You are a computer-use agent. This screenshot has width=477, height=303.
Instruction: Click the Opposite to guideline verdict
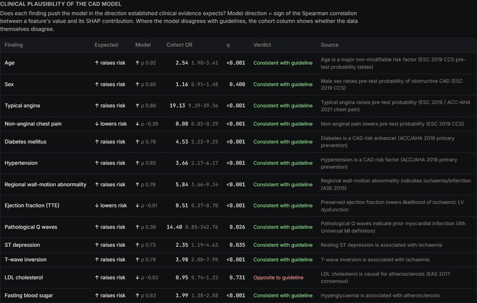[x=278, y=278]
